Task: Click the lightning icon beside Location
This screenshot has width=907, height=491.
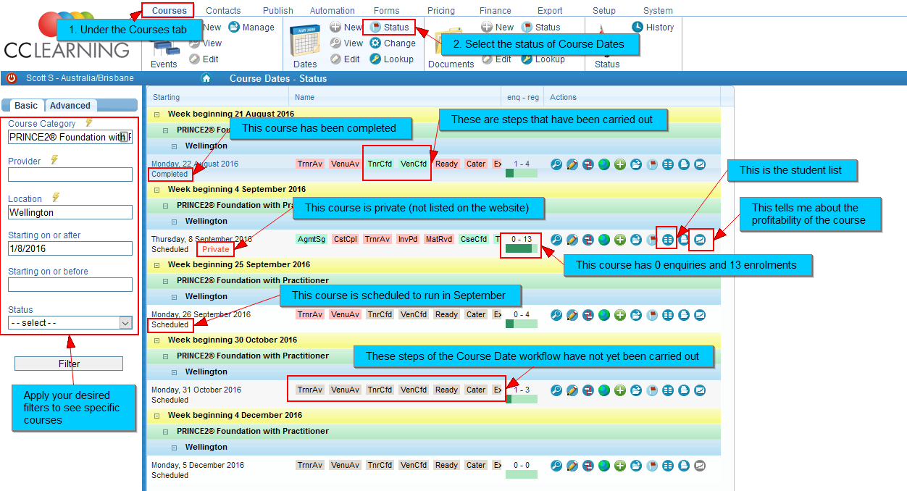Action: [56, 198]
